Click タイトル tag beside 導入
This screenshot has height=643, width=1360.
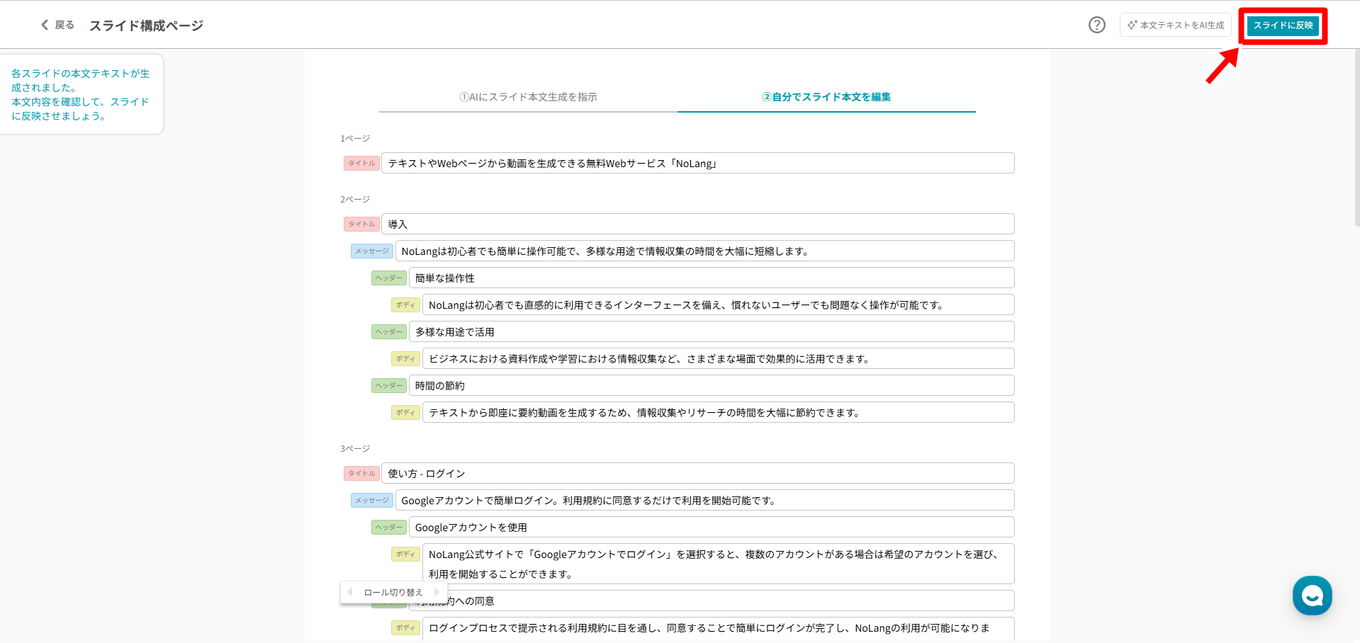coord(361,224)
